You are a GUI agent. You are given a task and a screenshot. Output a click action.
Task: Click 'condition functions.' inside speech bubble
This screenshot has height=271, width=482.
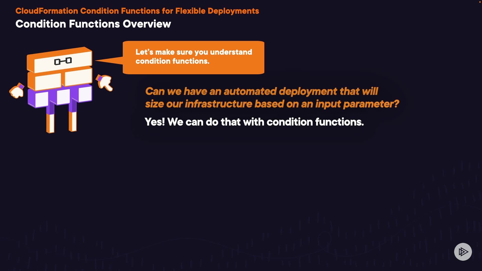tap(172, 61)
